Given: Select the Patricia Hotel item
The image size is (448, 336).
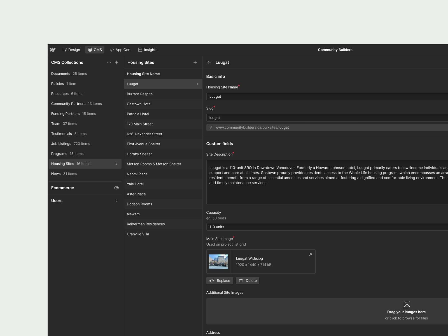Looking at the screenshot, I should coord(163,114).
